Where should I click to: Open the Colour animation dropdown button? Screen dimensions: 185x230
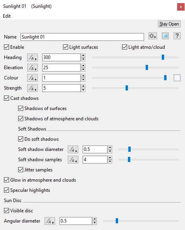pyautogui.click(x=32, y=78)
